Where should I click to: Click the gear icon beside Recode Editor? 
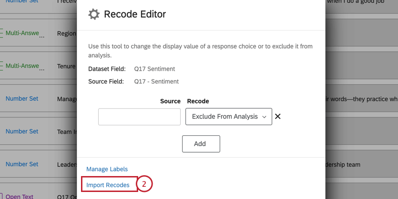[x=94, y=15]
